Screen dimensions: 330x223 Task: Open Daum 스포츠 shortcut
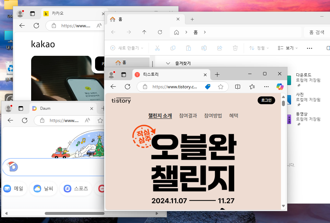tap(76, 189)
